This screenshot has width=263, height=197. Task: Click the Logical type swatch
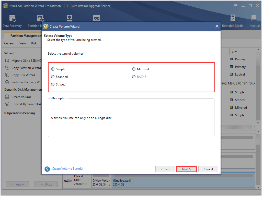pos(231,74)
